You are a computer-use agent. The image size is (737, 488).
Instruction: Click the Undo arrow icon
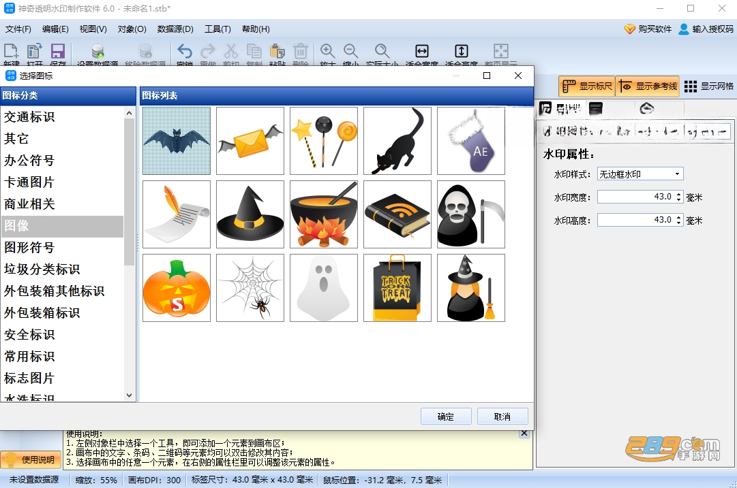[x=184, y=51]
